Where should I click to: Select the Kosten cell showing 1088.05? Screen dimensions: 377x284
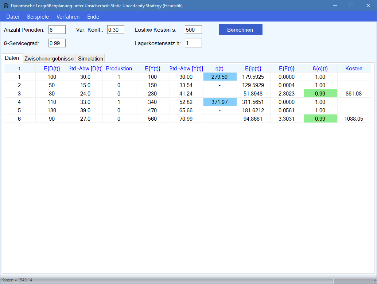click(x=354, y=119)
